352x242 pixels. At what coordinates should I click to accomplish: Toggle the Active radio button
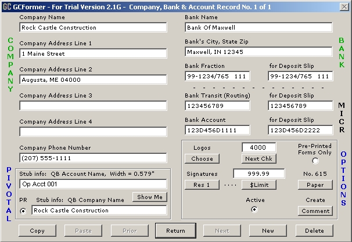pos(254,210)
